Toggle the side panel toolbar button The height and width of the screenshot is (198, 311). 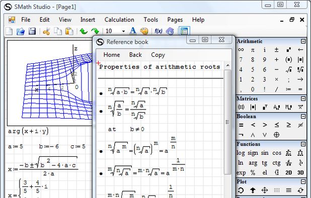tap(184, 31)
